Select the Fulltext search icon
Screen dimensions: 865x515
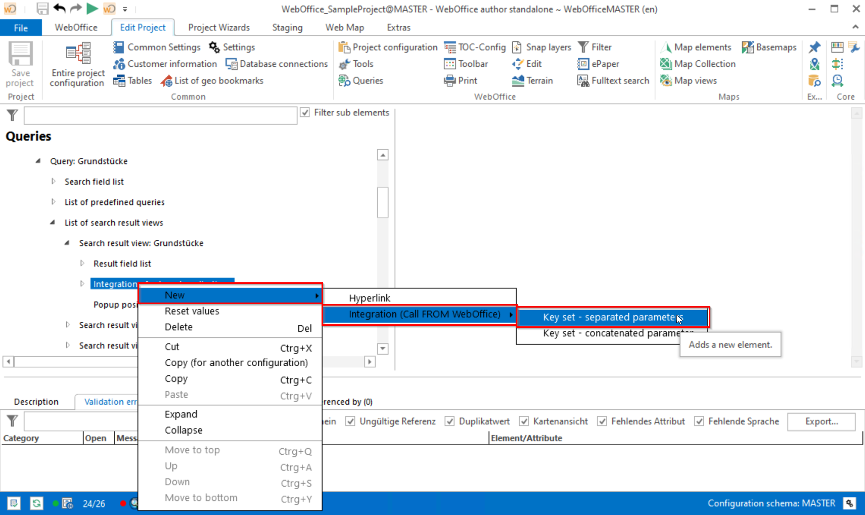click(613, 80)
